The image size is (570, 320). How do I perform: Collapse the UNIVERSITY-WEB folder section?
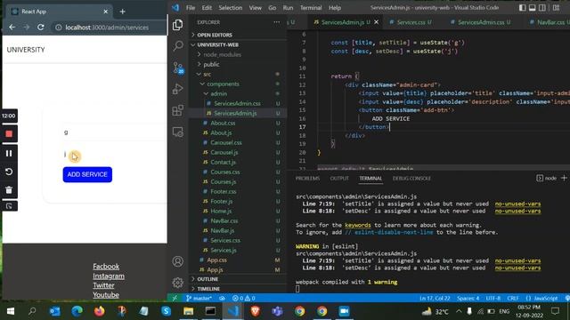218,44
